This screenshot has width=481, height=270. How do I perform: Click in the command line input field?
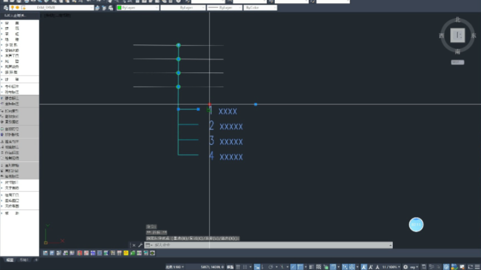tap(266, 245)
